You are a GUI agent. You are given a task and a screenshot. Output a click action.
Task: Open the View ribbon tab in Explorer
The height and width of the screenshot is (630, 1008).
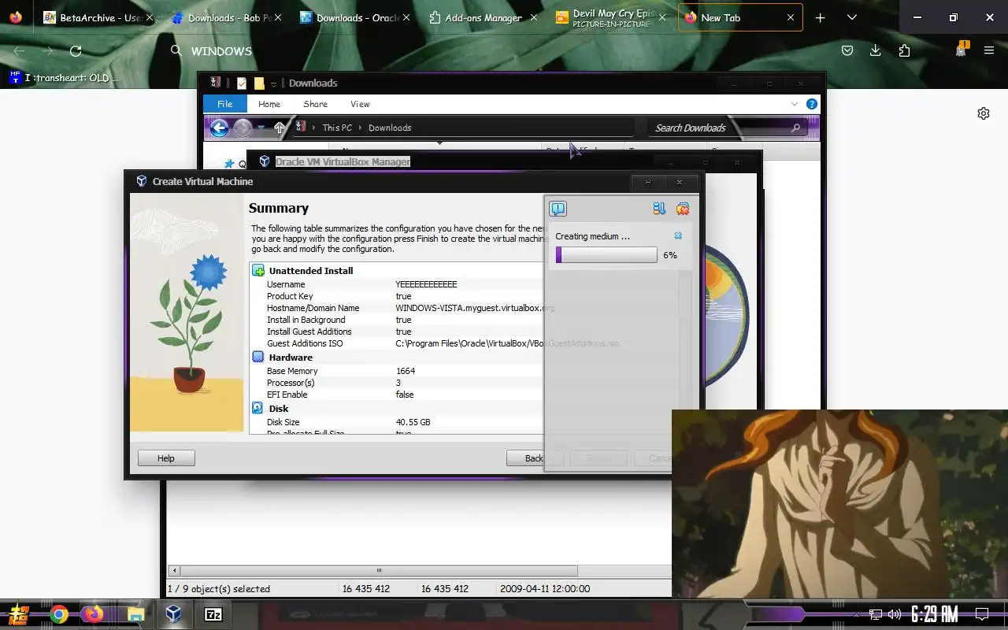pyautogui.click(x=360, y=104)
